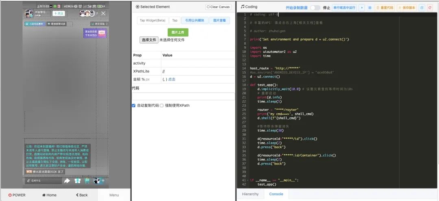Click the 代码 text input field
This screenshot has width=439, height=201.
(183, 96)
